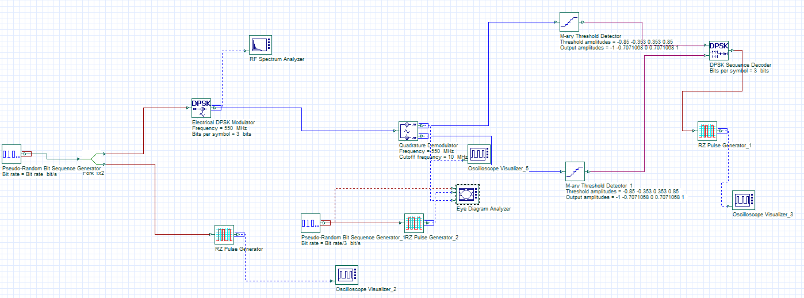Click the DPSK Sequence Decoder 'Bits per symbol' label
The width and height of the screenshot is (804, 298).
[739, 71]
